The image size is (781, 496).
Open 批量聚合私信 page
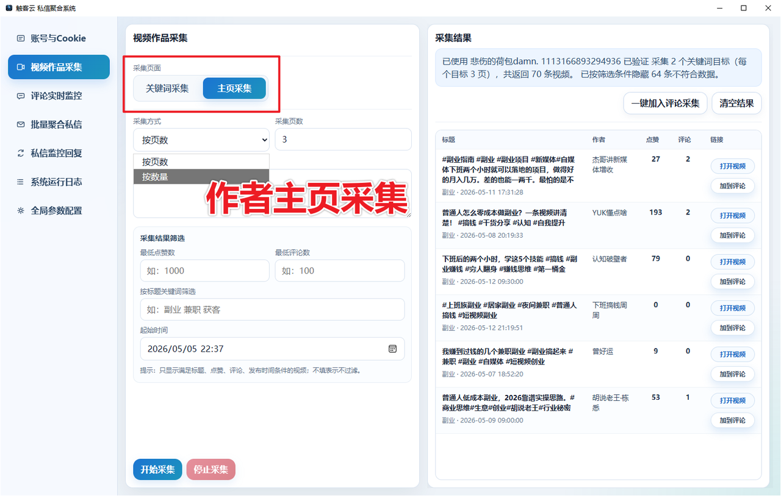tap(59, 124)
